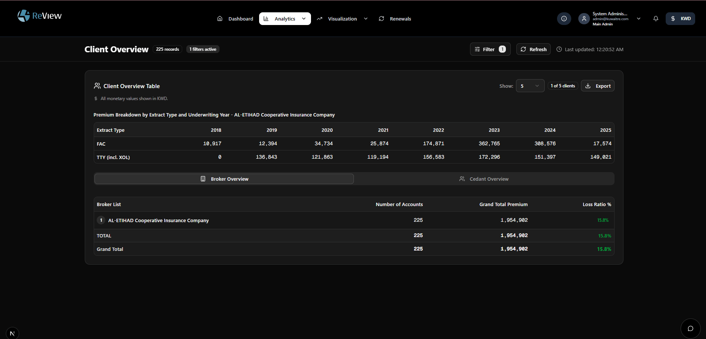
Task: Click the 1 of 5 clients badge
Action: [x=563, y=85]
